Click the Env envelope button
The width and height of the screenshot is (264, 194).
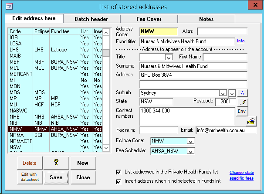click(x=242, y=112)
